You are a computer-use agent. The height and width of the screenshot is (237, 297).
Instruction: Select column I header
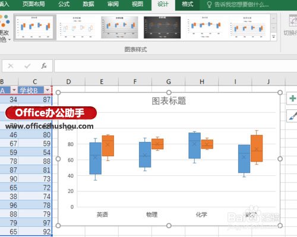click(x=235, y=81)
